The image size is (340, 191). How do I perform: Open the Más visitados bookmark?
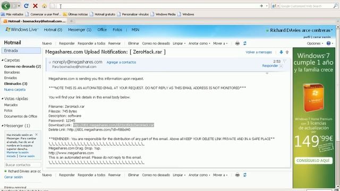point(12,14)
